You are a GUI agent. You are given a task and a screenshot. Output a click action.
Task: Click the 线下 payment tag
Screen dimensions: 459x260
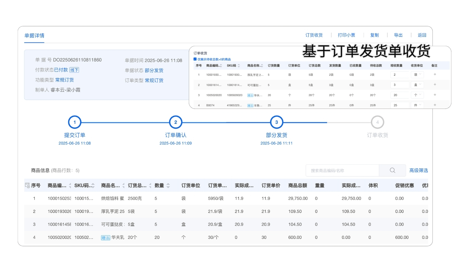(74, 70)
